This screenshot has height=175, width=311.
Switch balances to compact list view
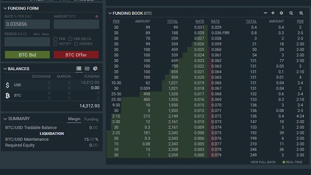[x=87, y=69]
